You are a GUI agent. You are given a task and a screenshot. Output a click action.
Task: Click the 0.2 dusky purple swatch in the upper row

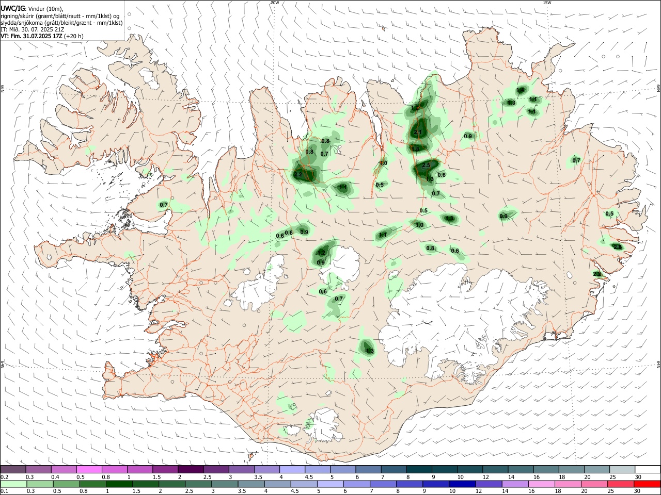click(x=13, y=469)
